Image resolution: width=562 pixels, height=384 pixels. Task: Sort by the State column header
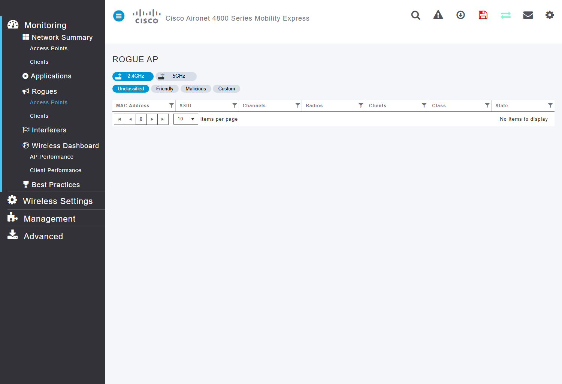pyautogui.click(x=502, y=106)
